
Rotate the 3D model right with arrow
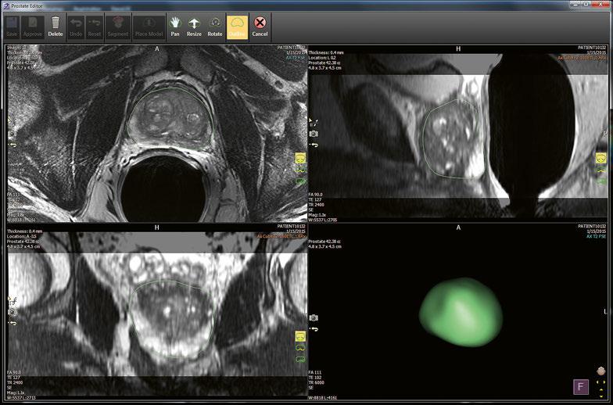[x=605, y=382]
